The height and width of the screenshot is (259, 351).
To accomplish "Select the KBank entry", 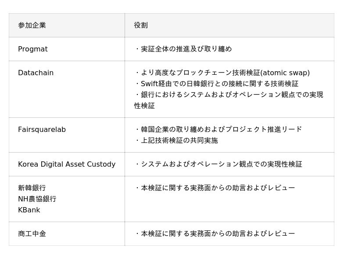I will 29,210.
